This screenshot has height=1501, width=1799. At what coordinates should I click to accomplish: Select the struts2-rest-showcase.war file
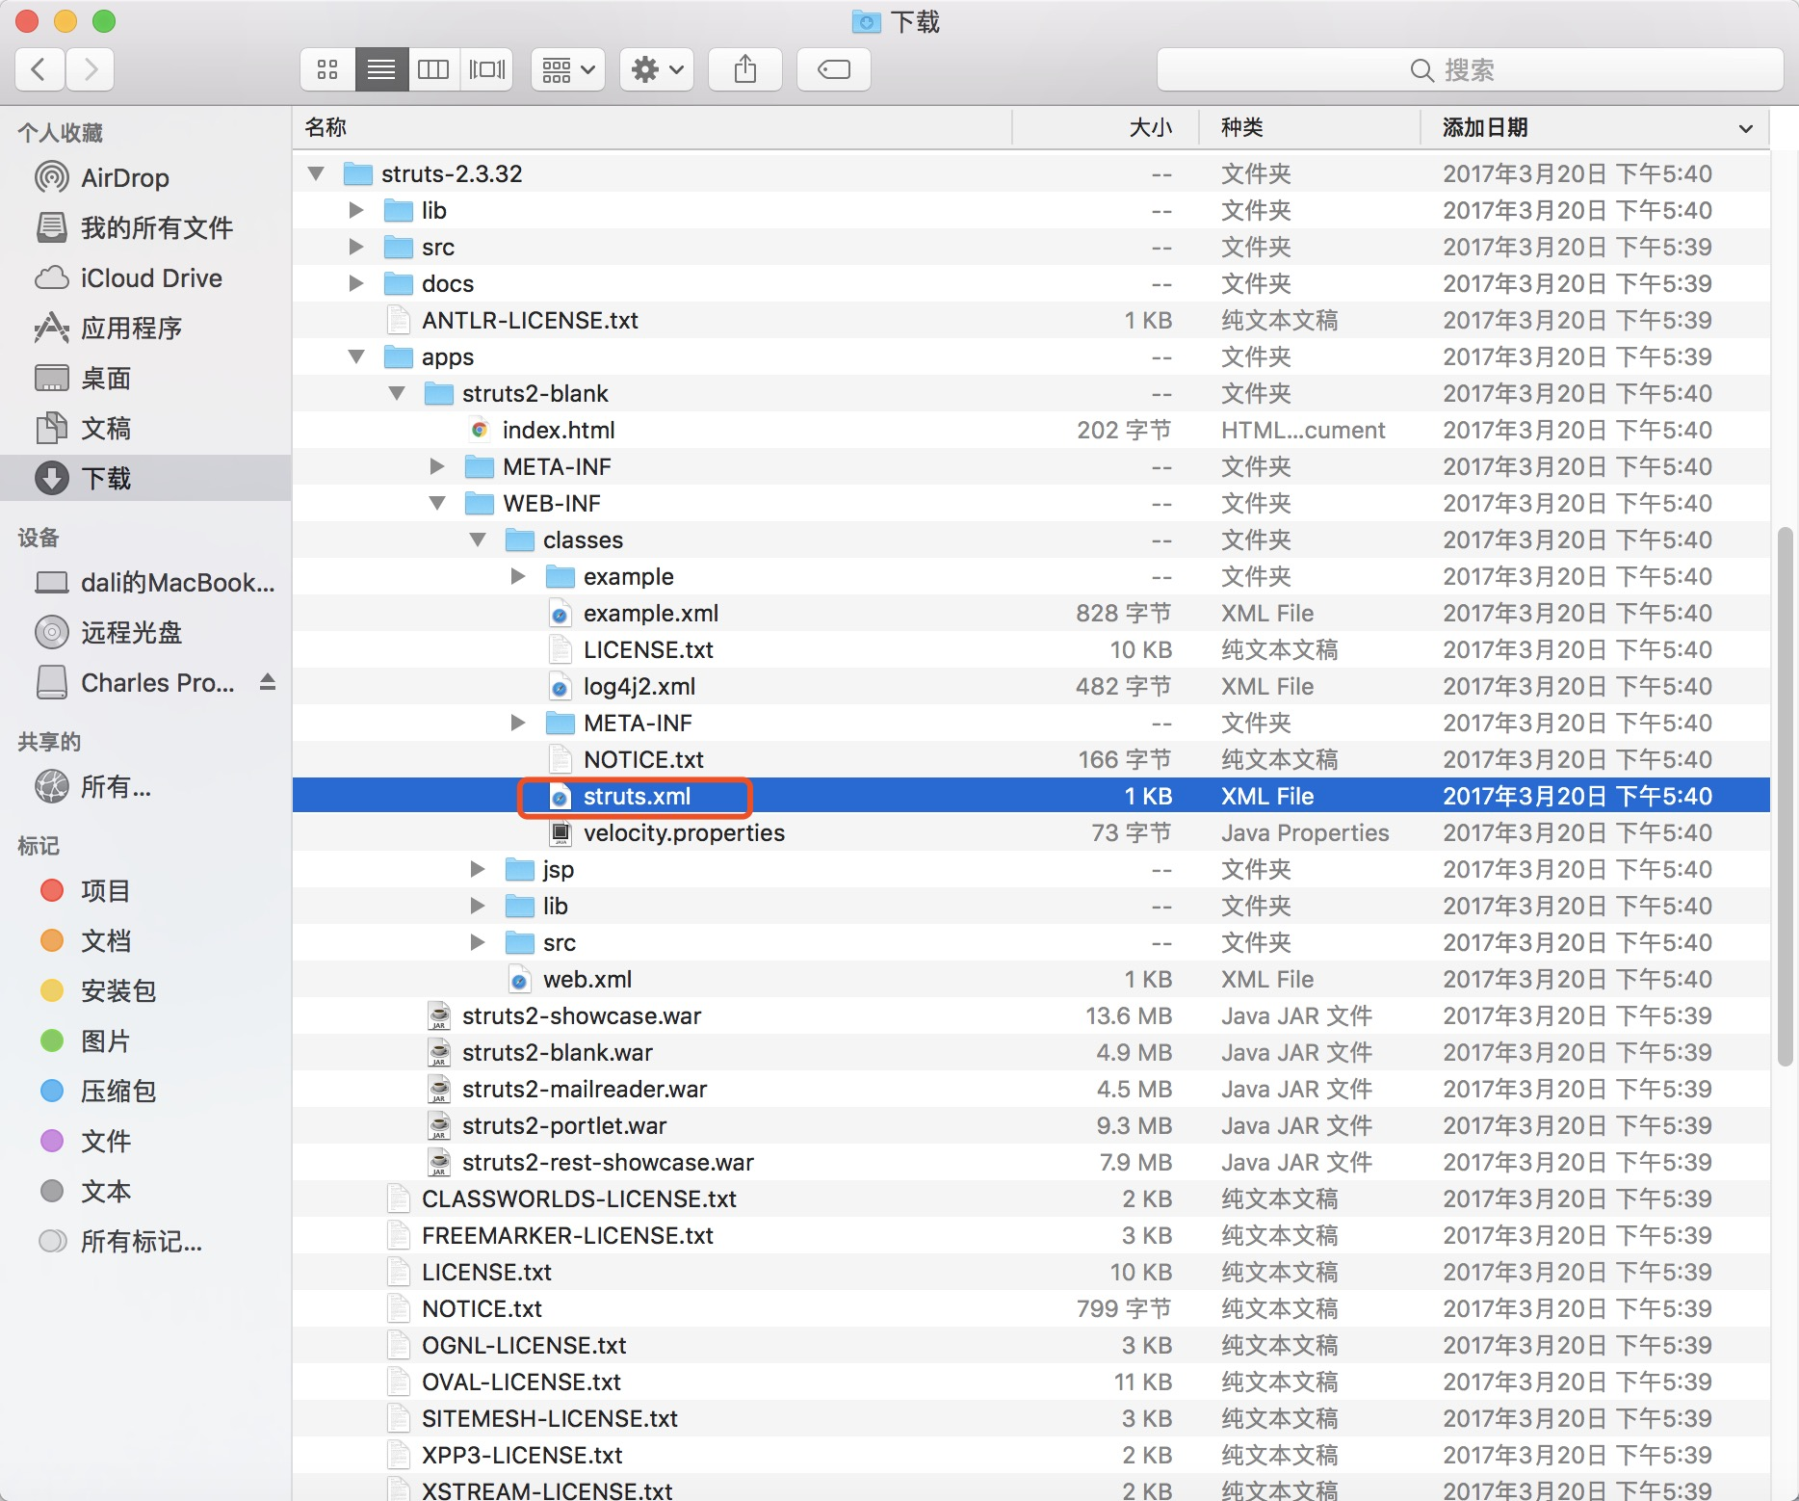pos(1030,1163)
